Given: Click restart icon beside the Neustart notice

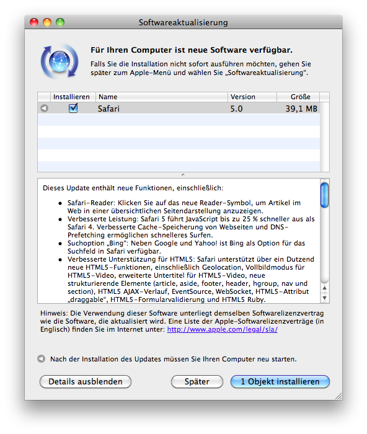Looking at the screenshot, I should pos(42,359).
